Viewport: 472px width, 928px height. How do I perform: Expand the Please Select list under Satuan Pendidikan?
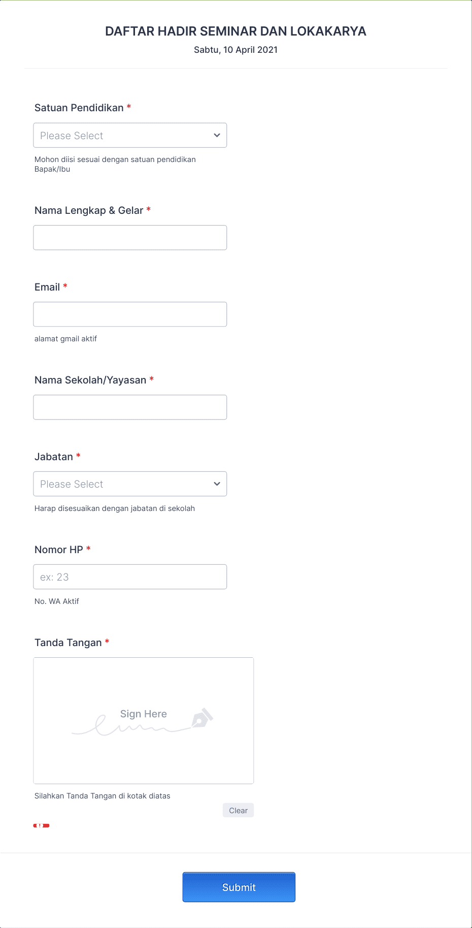click(x=130, y=135)
